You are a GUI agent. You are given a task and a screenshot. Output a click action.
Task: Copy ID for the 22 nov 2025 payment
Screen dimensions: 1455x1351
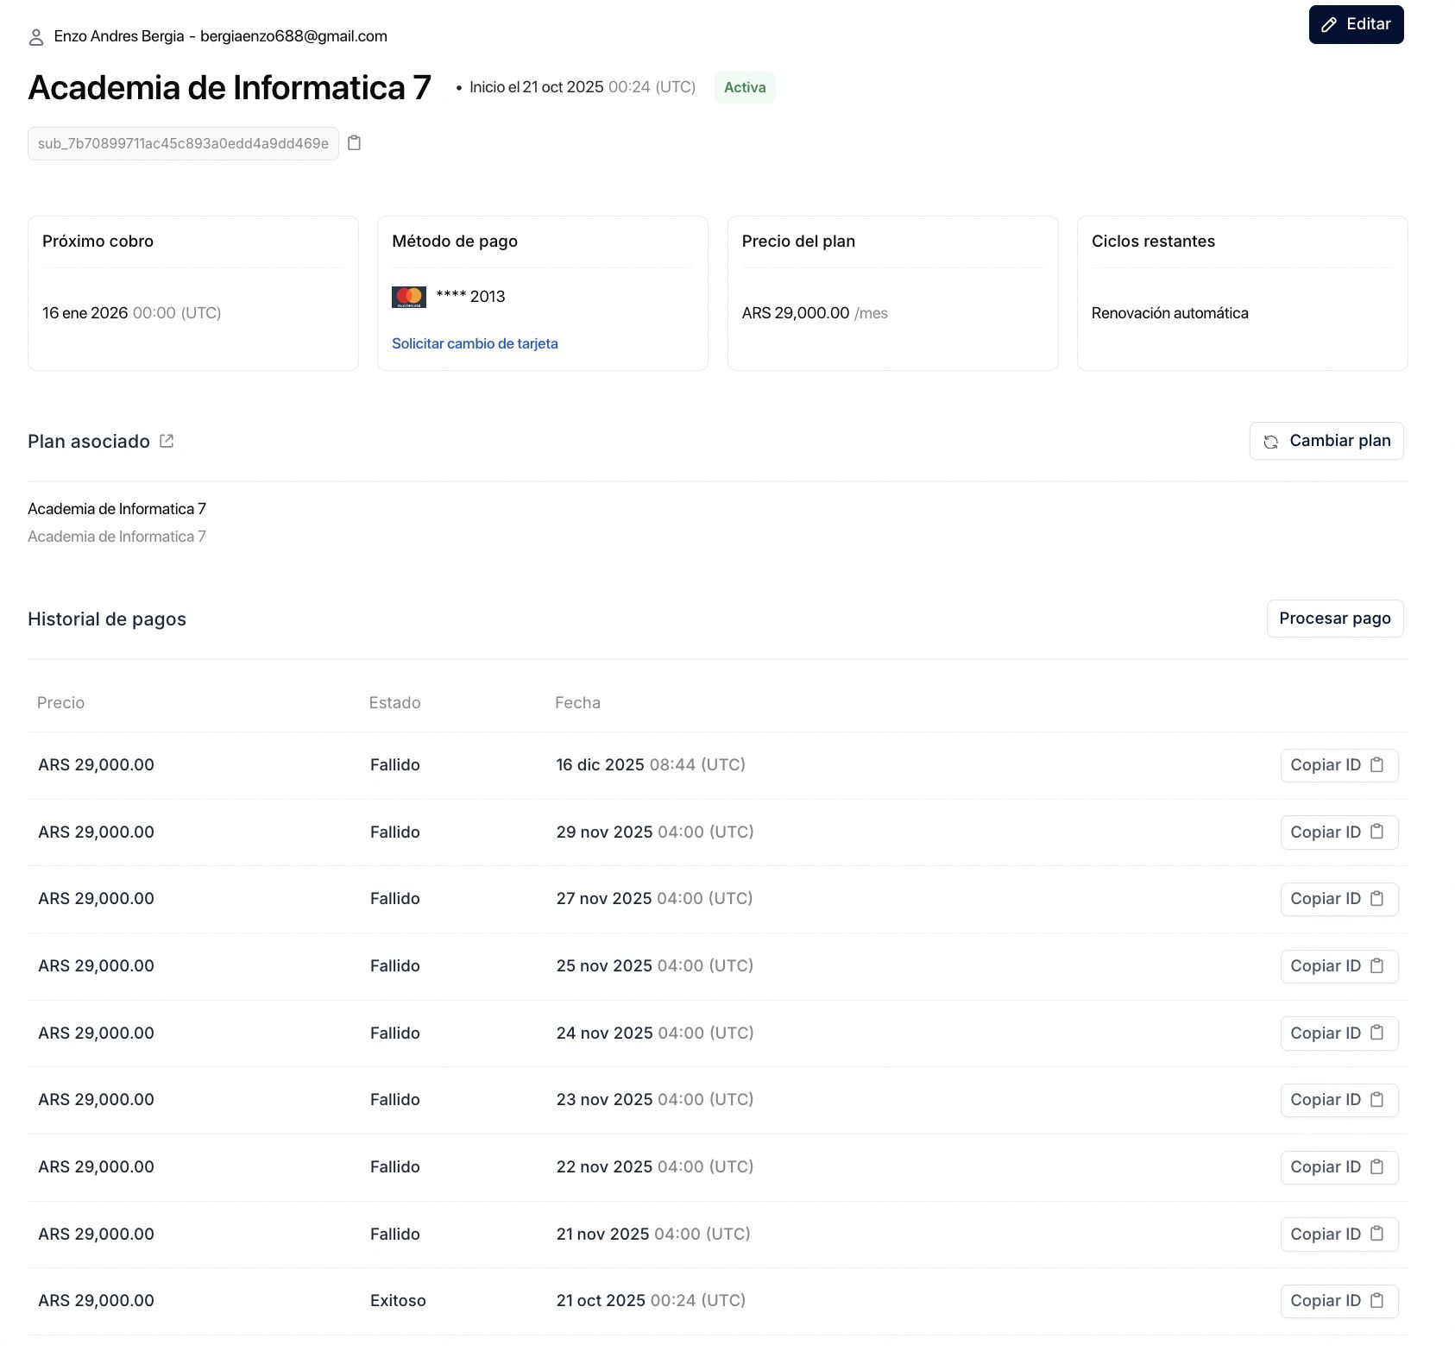point(1339,1167)
